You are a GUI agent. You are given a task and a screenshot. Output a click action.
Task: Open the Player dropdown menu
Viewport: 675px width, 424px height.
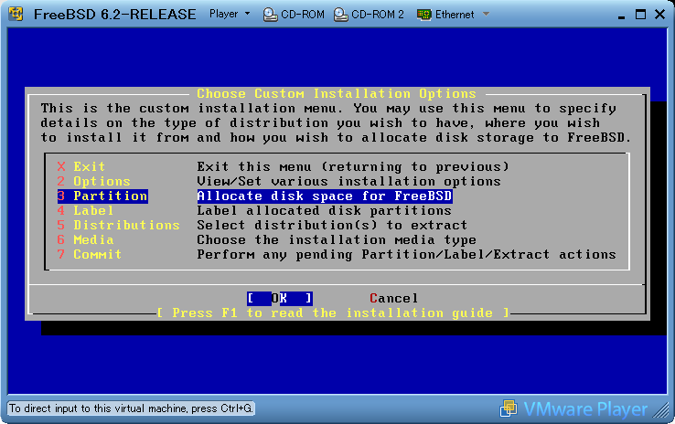click(230, 15)
